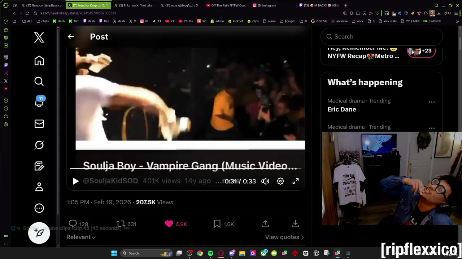Open the multikick bookmark
Image resolution: width=462 pixels, height=259 pixels.
(x=432, y=21)
